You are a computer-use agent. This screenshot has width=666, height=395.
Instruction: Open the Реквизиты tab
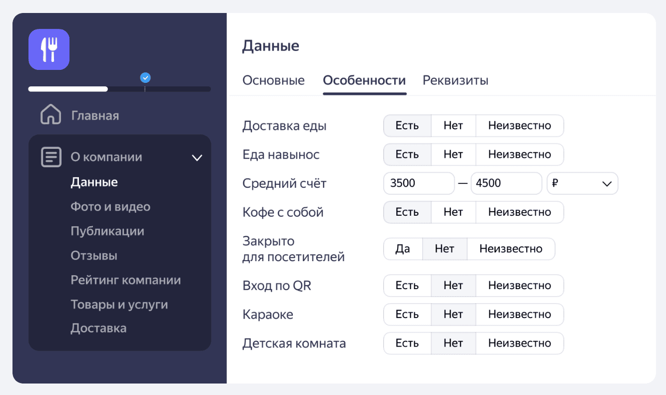(x=456, y=80)
